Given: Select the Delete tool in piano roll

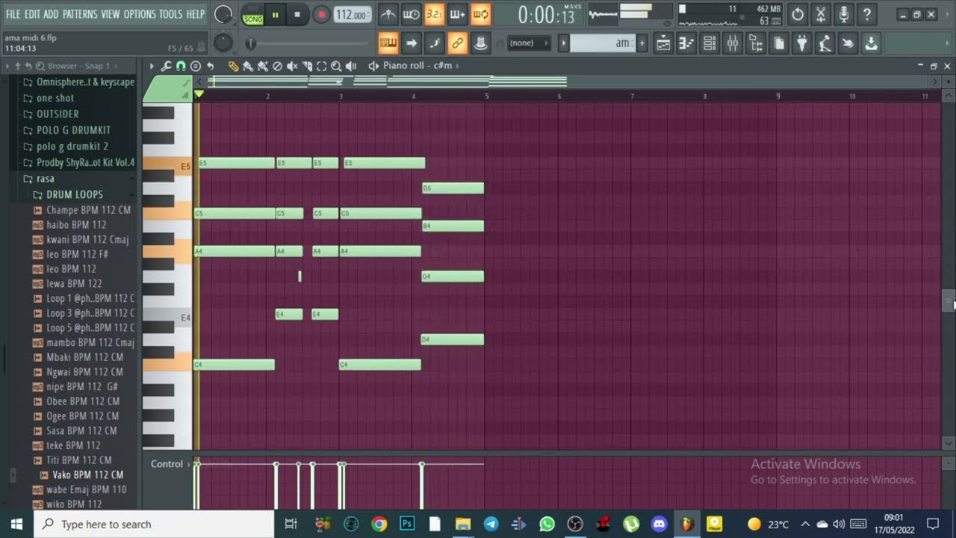Looking at the screenshot, I should pos(277,66).
